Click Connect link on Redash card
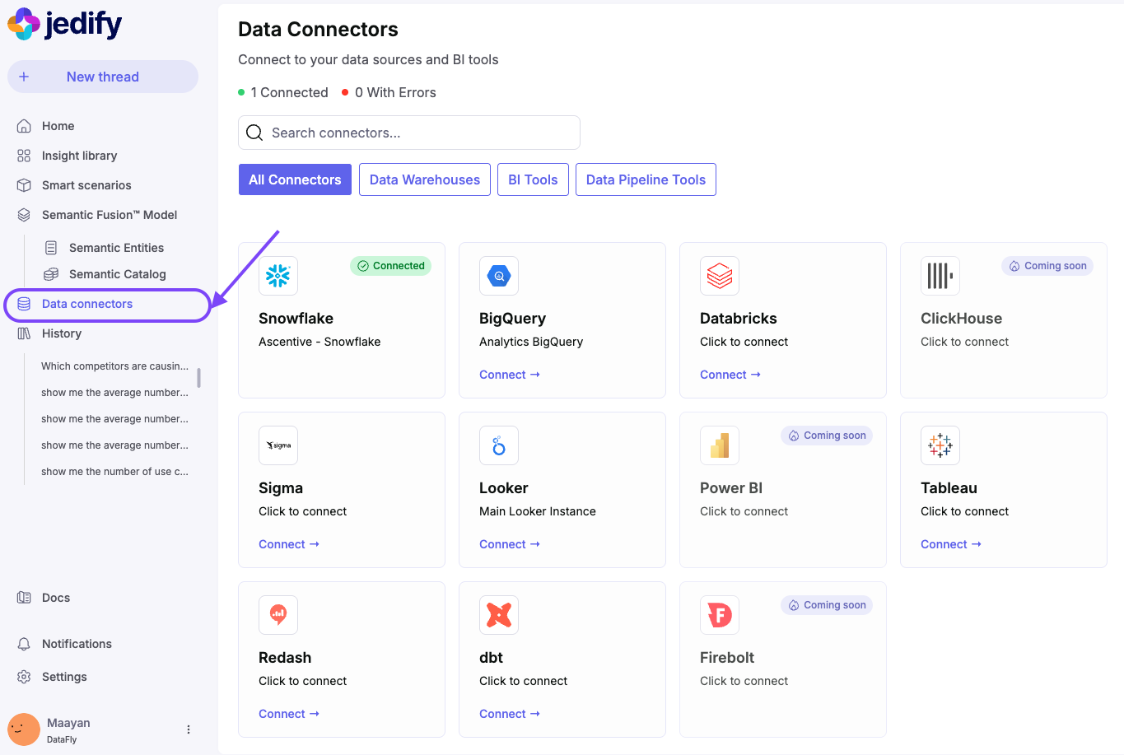The width and height of the screenshot is (1124, 755). (x=289, y=714)
